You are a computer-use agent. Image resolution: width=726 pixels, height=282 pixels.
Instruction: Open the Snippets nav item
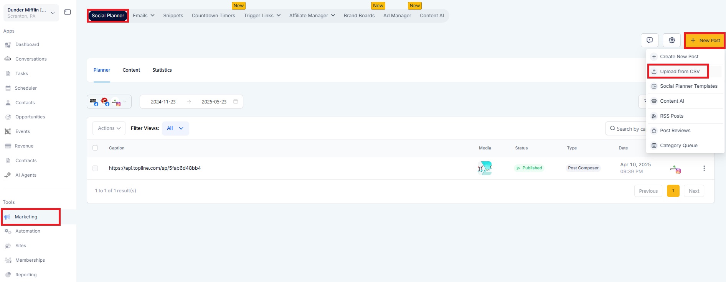173,16
